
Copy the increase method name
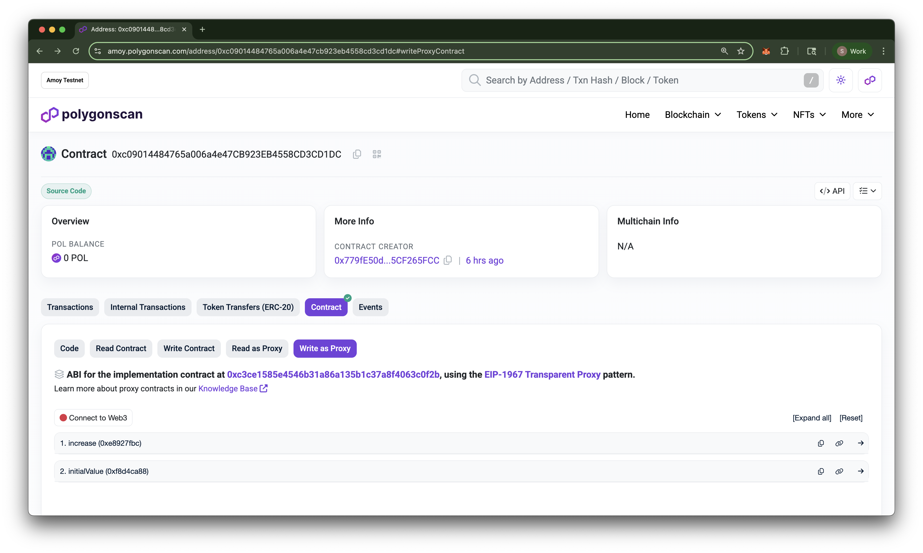coord(821,443)
